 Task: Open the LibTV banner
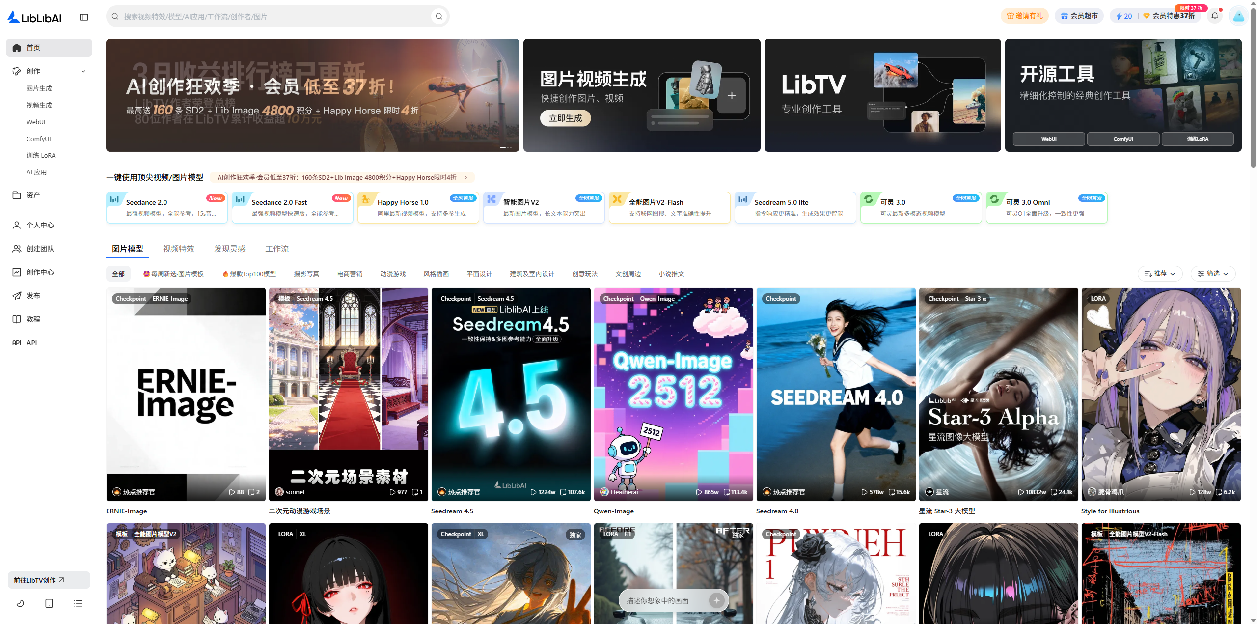(882, 95)
